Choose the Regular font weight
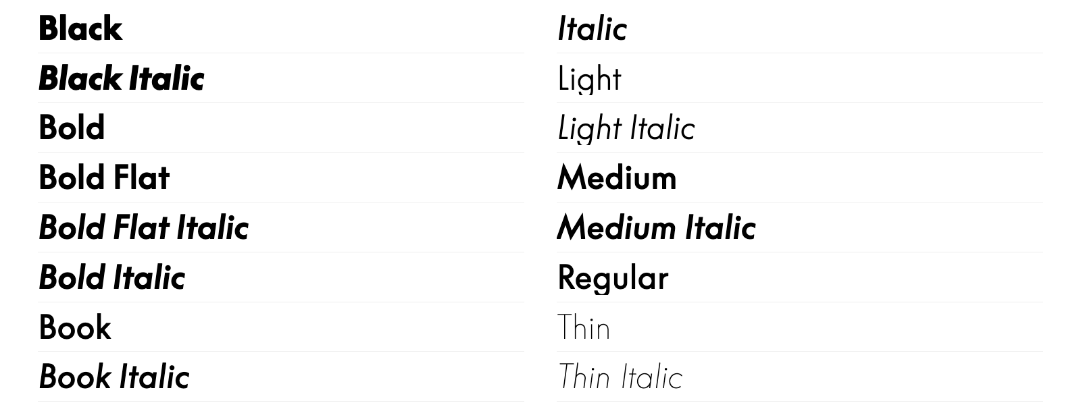The width and height of the screenshot is (1081, 405). pos(613,278)
